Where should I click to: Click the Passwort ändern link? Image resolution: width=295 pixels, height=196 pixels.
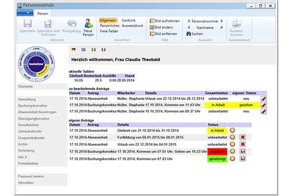click(32, 175)
